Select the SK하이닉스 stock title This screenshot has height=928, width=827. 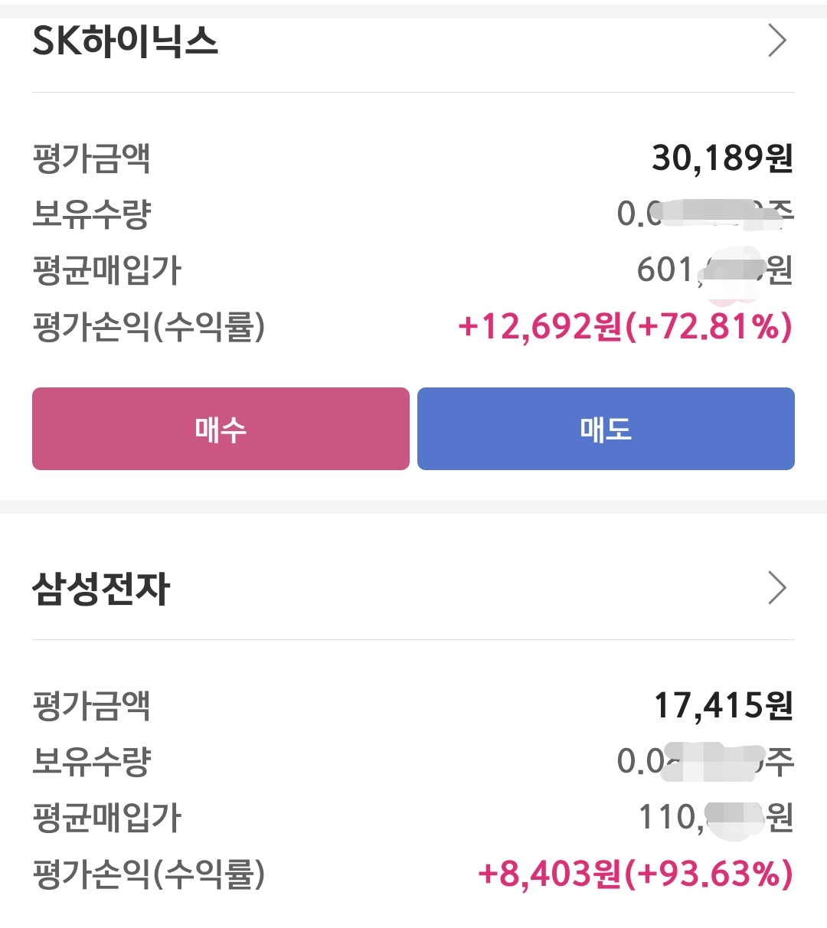[x=126, y=41]
